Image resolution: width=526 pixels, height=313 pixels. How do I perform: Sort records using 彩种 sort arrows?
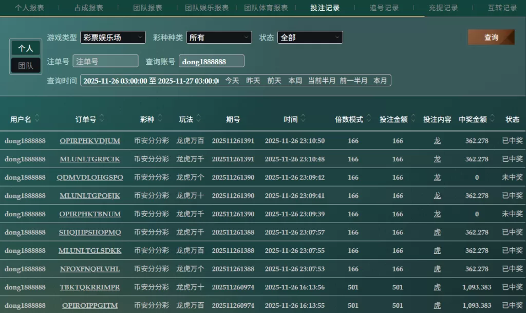click(x=160, y=119)
